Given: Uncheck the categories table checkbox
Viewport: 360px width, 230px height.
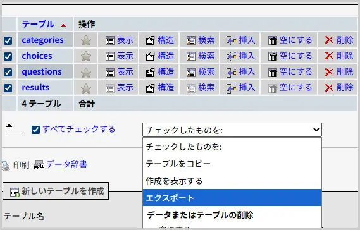Looking at the screenshot, I should tap(8, 40).
